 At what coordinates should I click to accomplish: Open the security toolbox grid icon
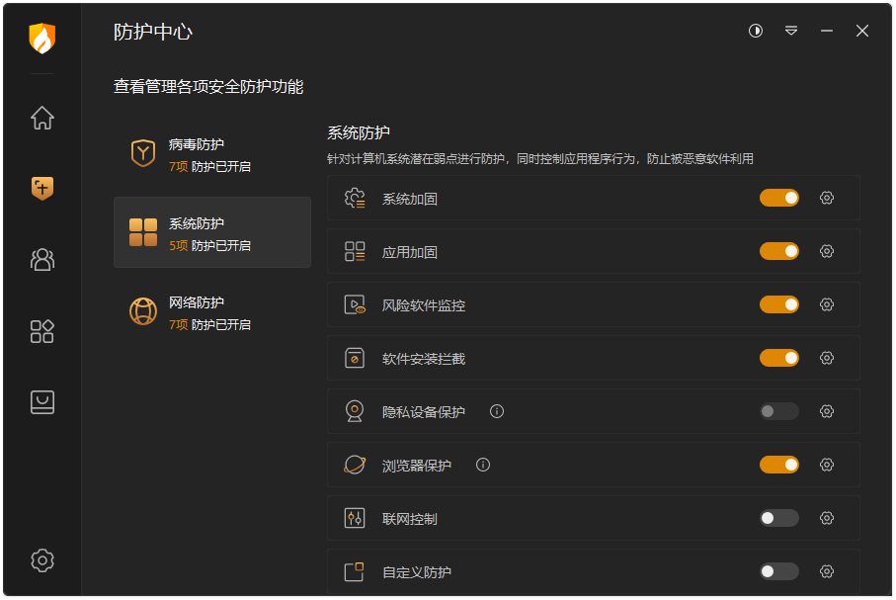click(41, 331)
